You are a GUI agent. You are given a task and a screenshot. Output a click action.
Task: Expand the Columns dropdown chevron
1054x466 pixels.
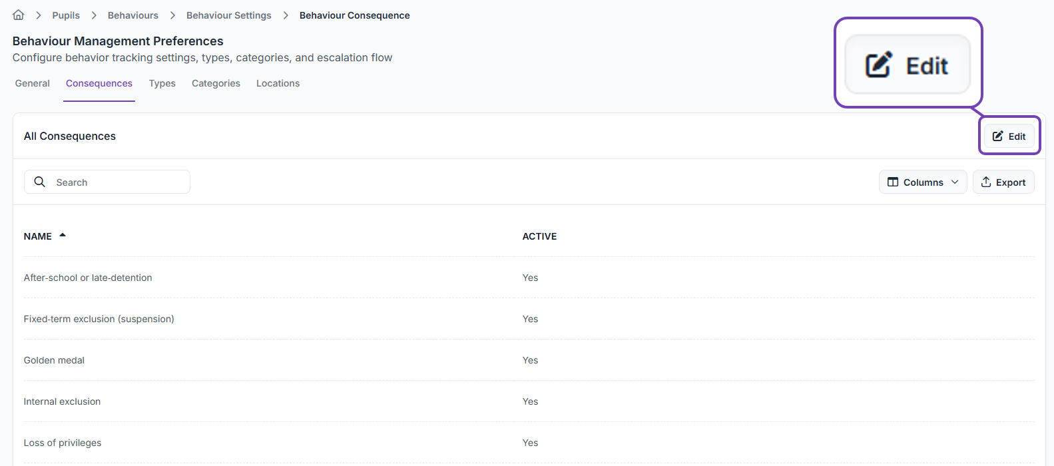[x=955, y=182]
